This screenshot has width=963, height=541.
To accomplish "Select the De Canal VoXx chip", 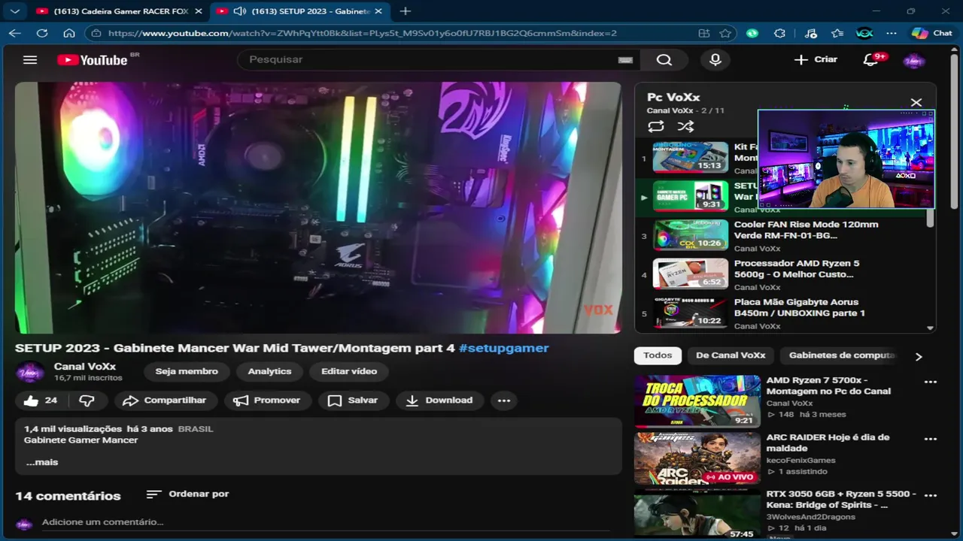I will tap(731, 355).
